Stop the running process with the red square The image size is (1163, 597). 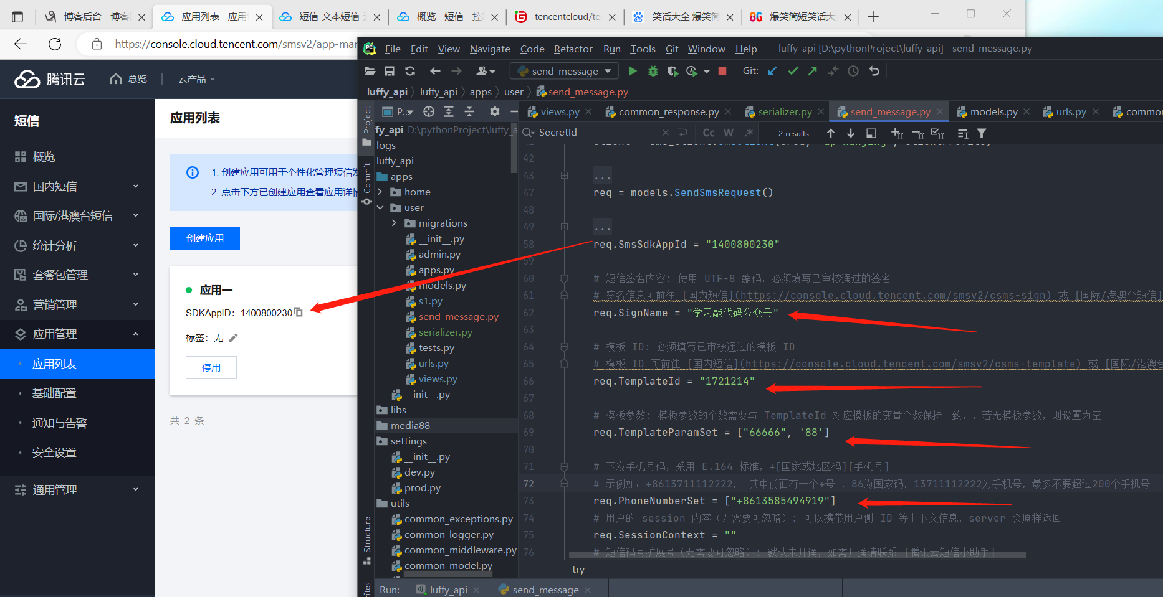[x=722, y=71]
